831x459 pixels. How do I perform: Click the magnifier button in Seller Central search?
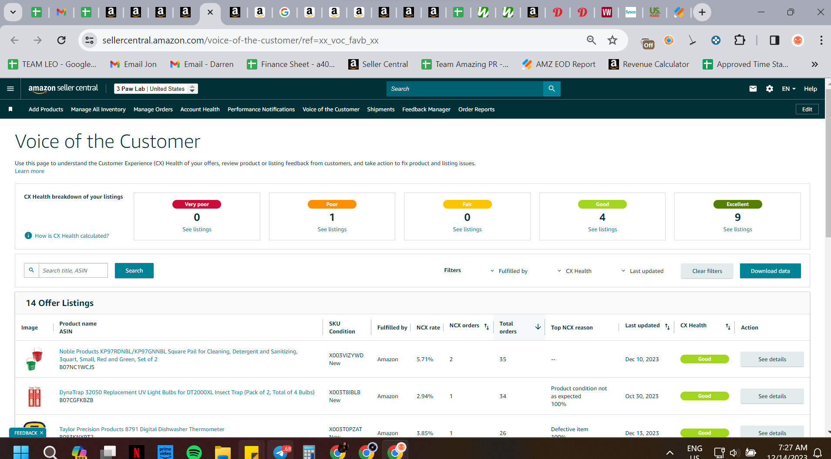click(x=552, y=89)
